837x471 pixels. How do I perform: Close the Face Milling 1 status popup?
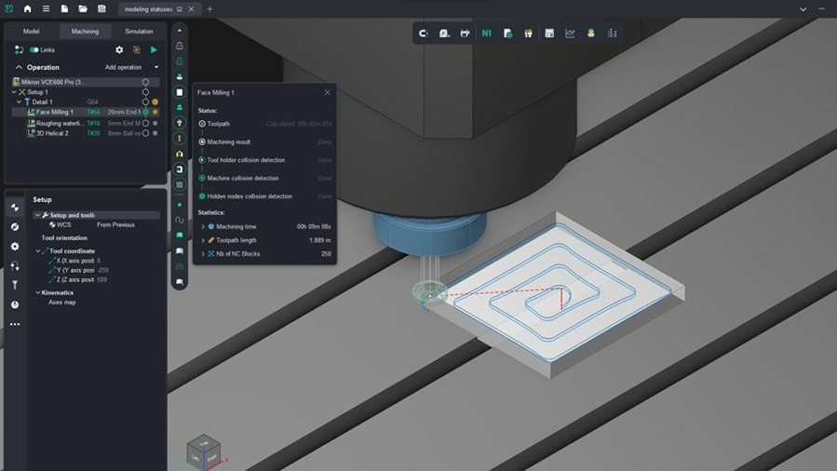point(327,92)
